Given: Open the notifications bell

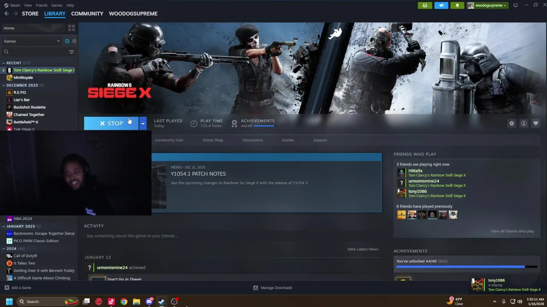Looking at the screenshot, I should pos(457,5).
